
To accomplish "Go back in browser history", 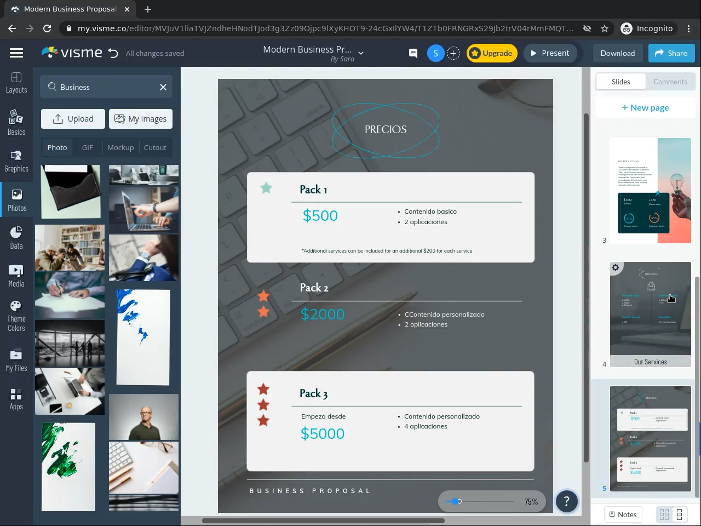I will click(12, 28).
